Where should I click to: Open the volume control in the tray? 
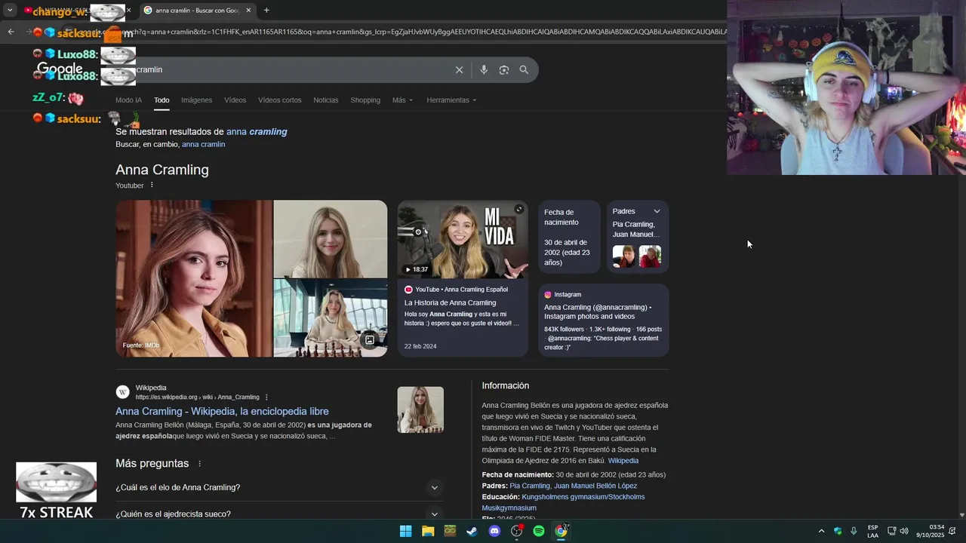point(904,531)
